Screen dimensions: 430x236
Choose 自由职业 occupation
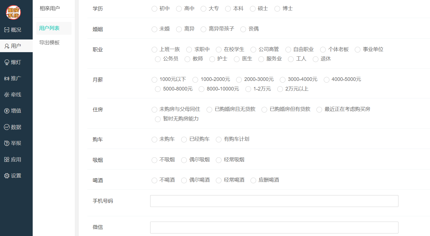tap(288, 50)
